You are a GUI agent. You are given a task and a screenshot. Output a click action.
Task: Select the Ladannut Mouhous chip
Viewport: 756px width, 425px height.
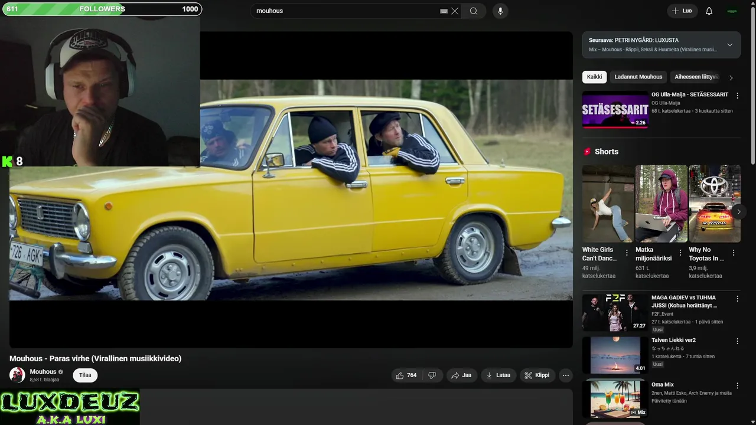click(638, 77)
